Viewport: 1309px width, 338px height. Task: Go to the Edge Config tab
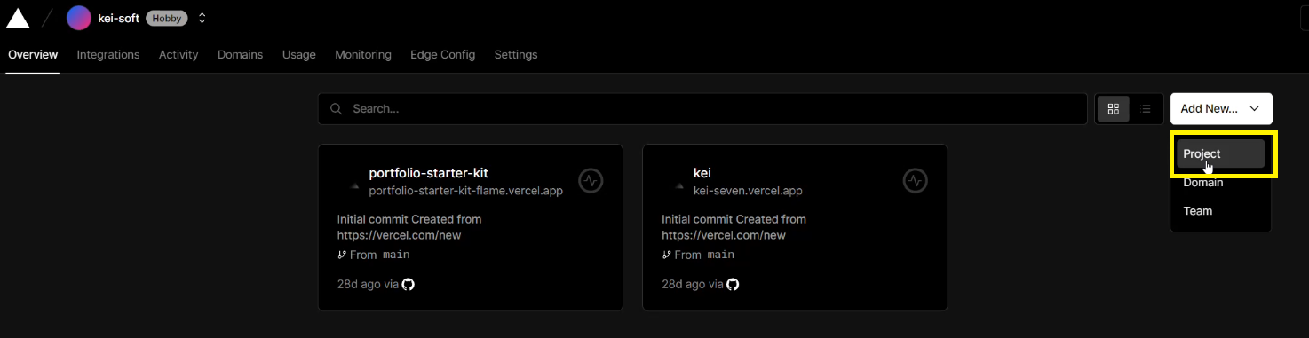pyautogui.click(x=442, y=54)
